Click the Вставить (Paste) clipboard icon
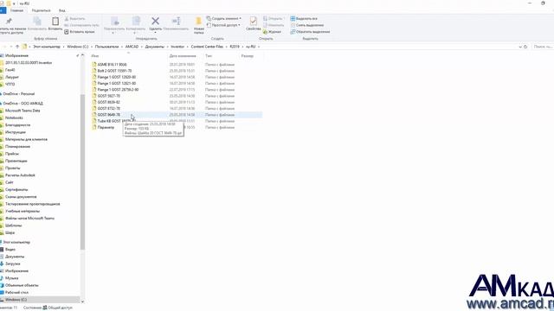554x311 pixels. (x=55, y=22)
